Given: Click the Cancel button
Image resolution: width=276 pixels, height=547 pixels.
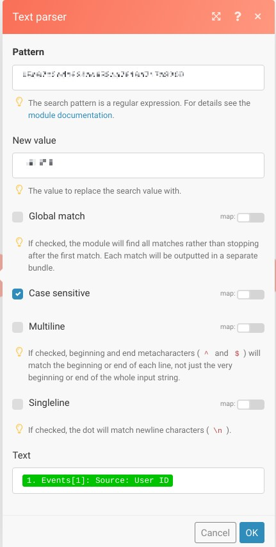Looking at the screenshot, I should 215,533.
